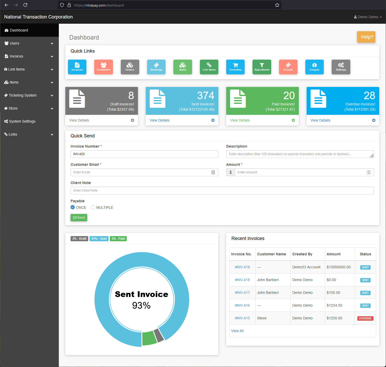Open the Demo Demo account dropdown

click(x=368, y=17)
